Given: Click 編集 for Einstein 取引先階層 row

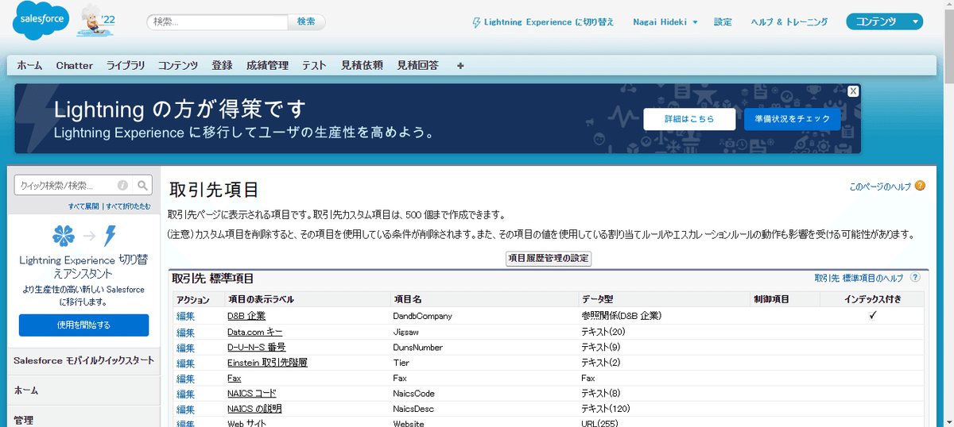Looking at the screenshot, I should click(x=185, y=363).
